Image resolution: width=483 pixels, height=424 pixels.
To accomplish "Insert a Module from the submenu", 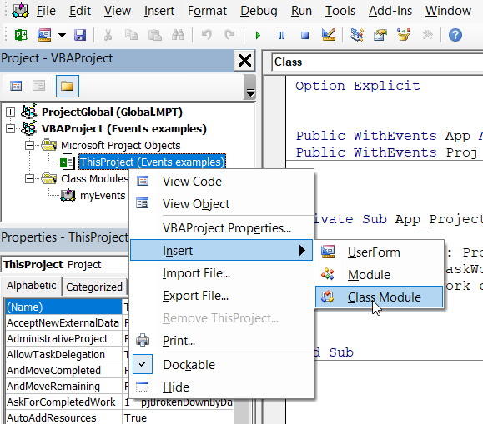I will 380,275.
